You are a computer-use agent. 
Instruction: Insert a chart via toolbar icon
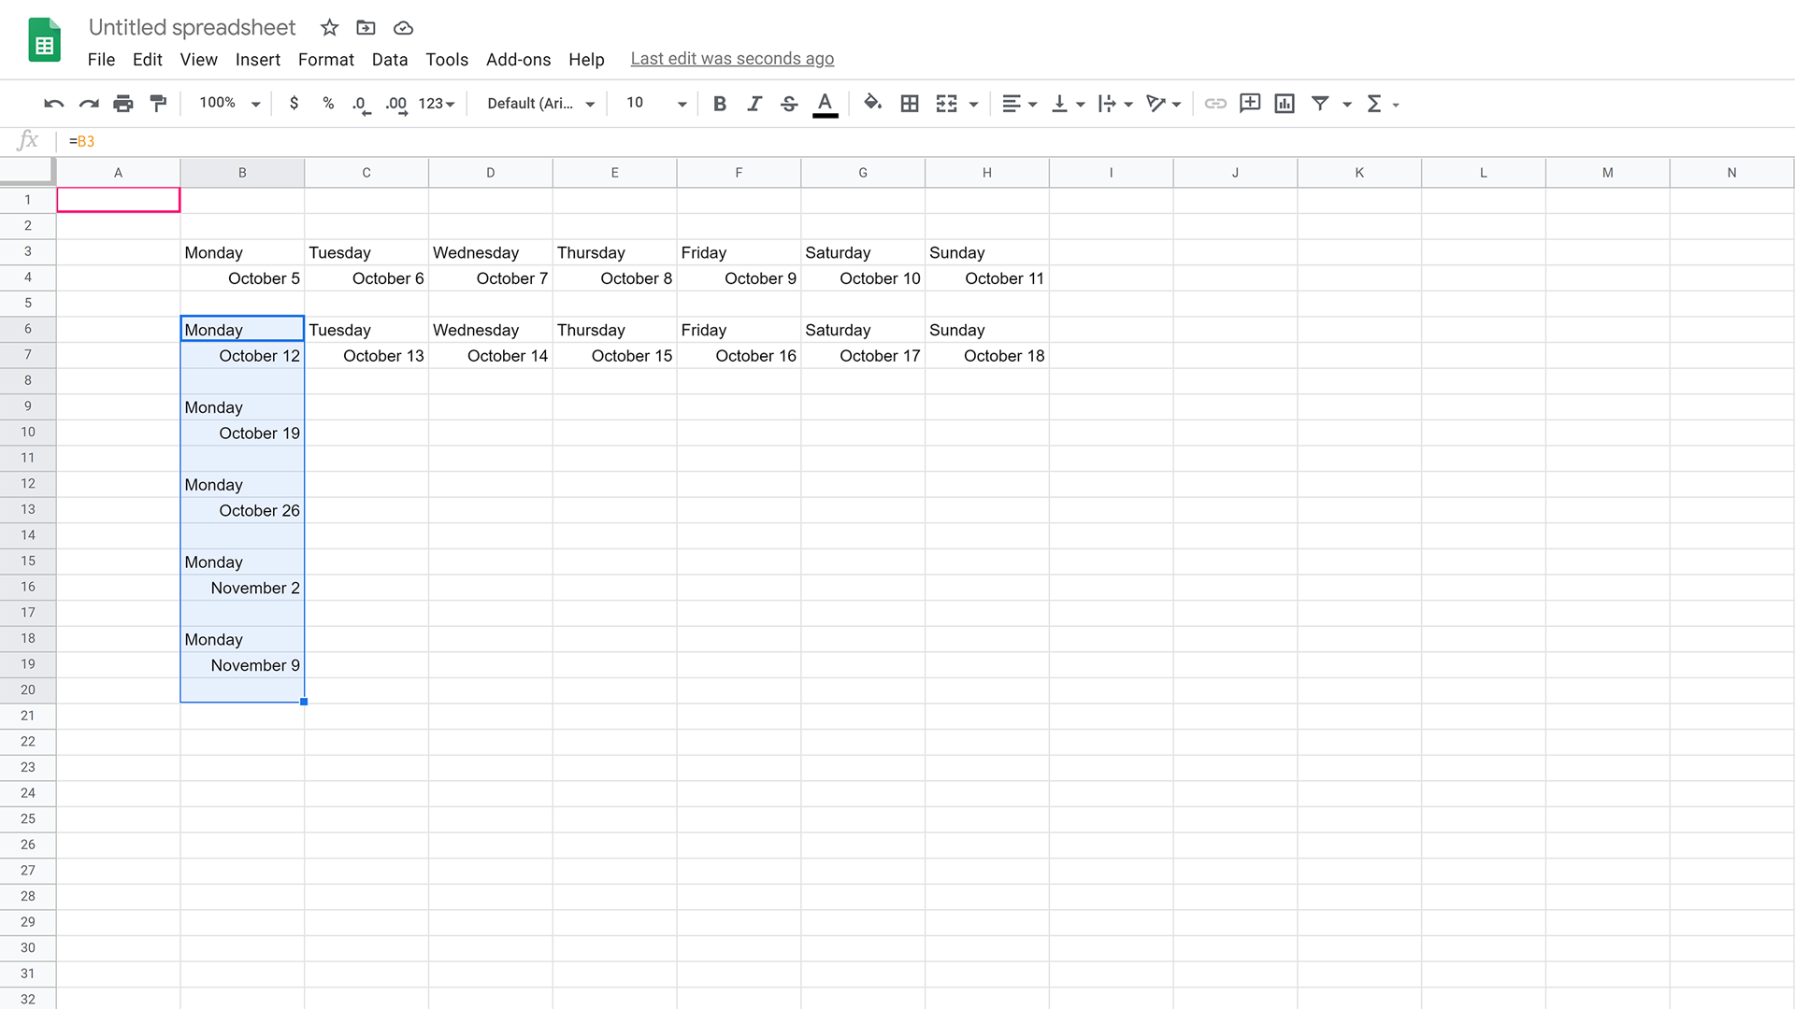click(x=1284, y=103)
